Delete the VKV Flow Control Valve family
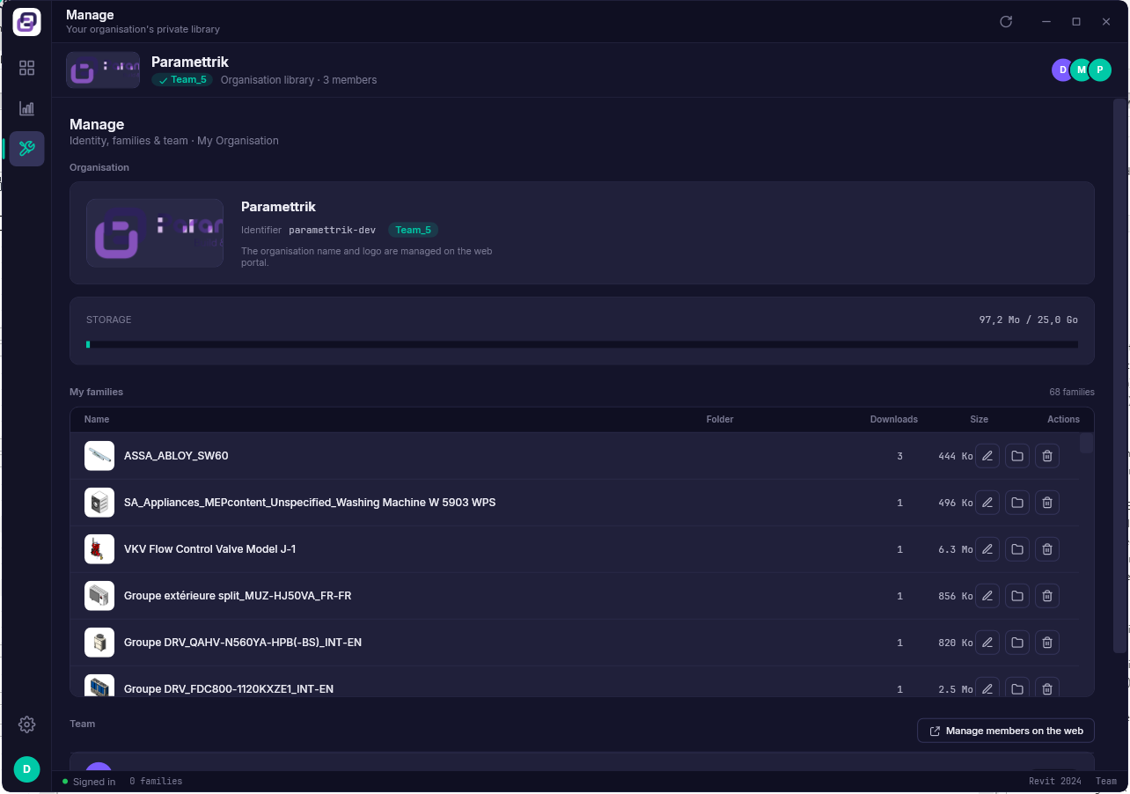This screenshot has width=1130, height=794. [x=1047, y=549]
